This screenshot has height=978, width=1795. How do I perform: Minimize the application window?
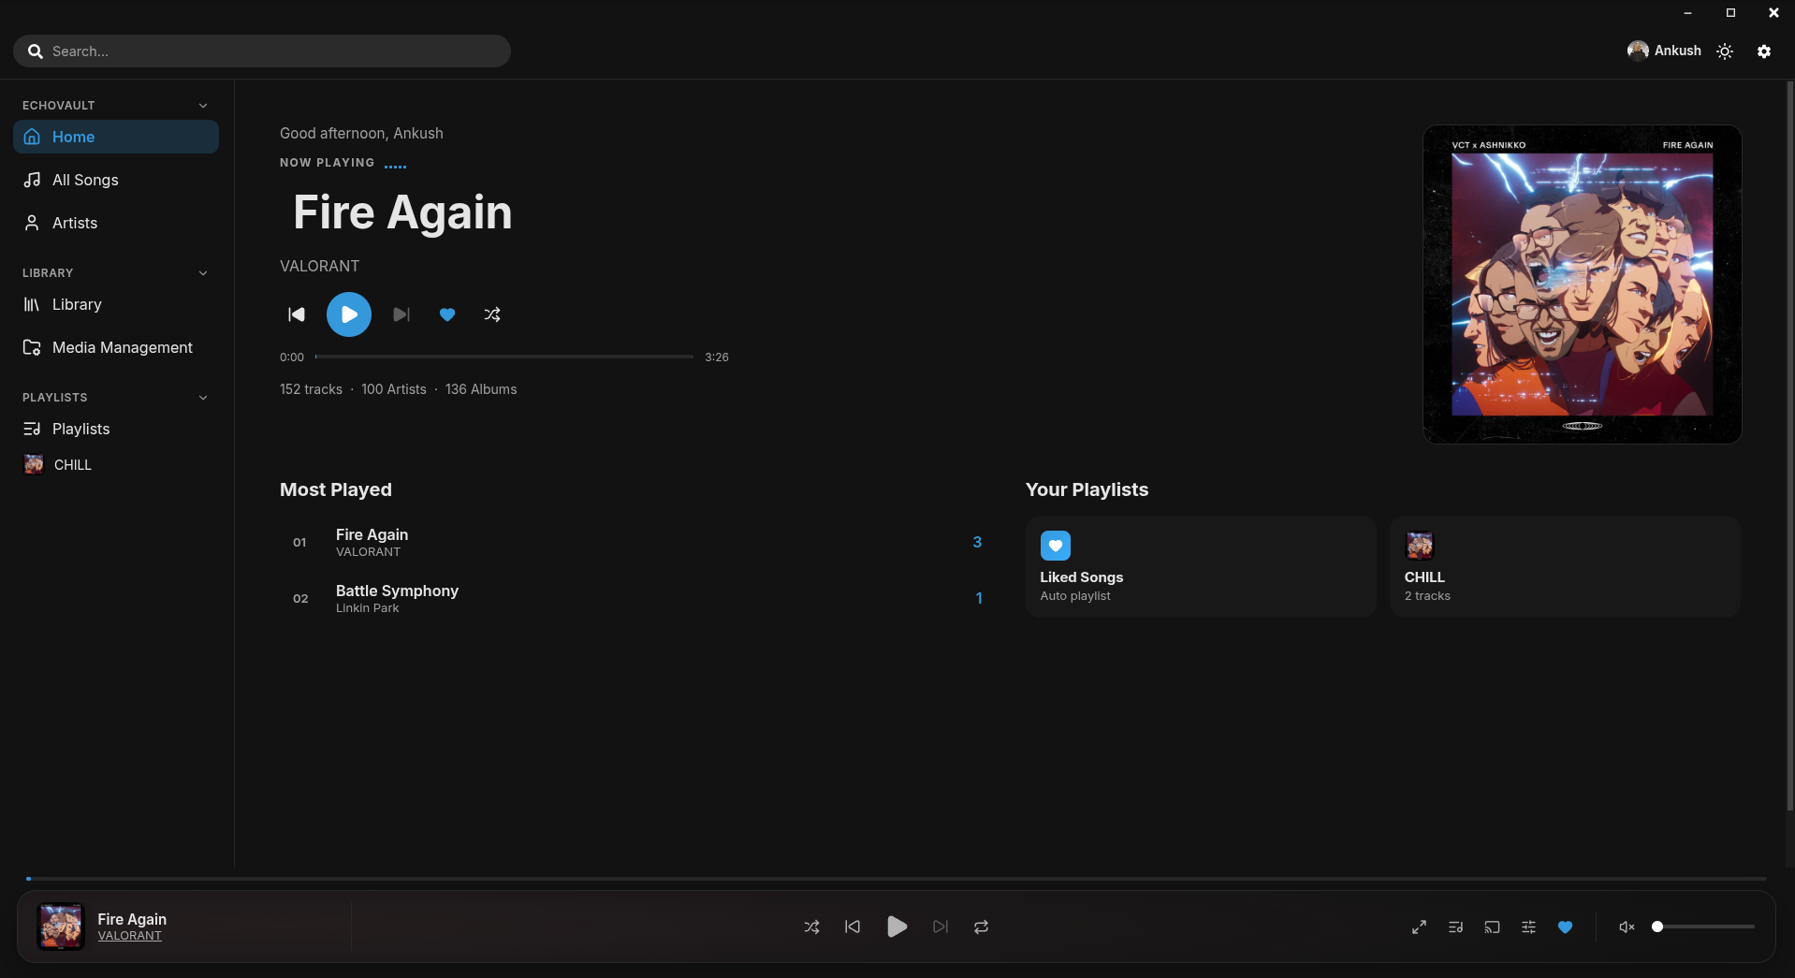click(x=1687, y=13)
